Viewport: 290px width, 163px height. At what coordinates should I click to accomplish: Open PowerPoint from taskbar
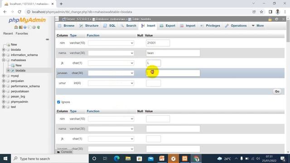click(x=162, y=158)
